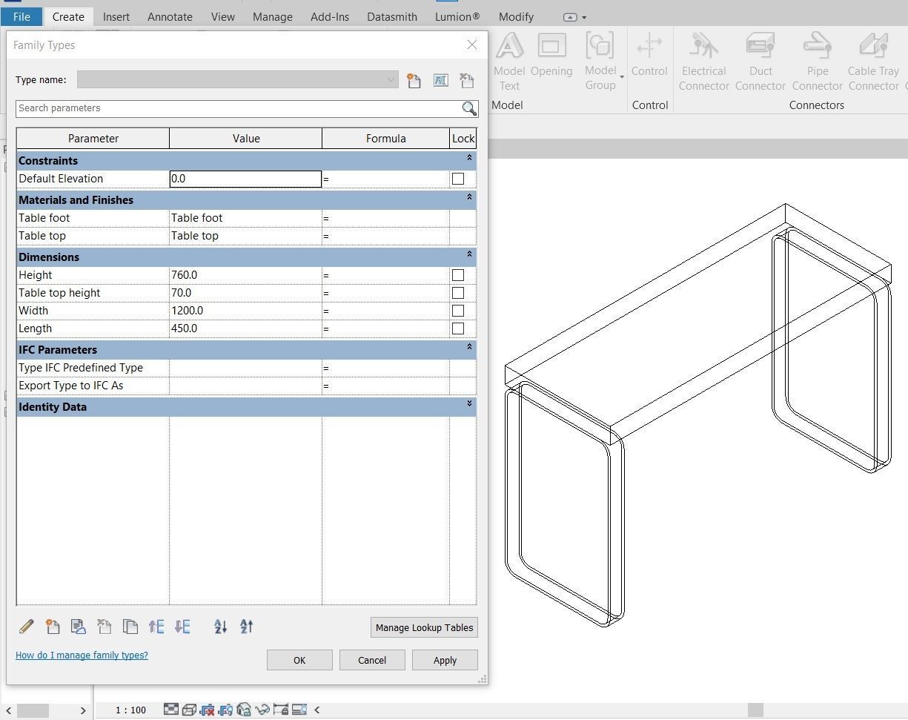Sort parameters in ascending order
Viewport: 908px width, 720px height.
[220, 627]
